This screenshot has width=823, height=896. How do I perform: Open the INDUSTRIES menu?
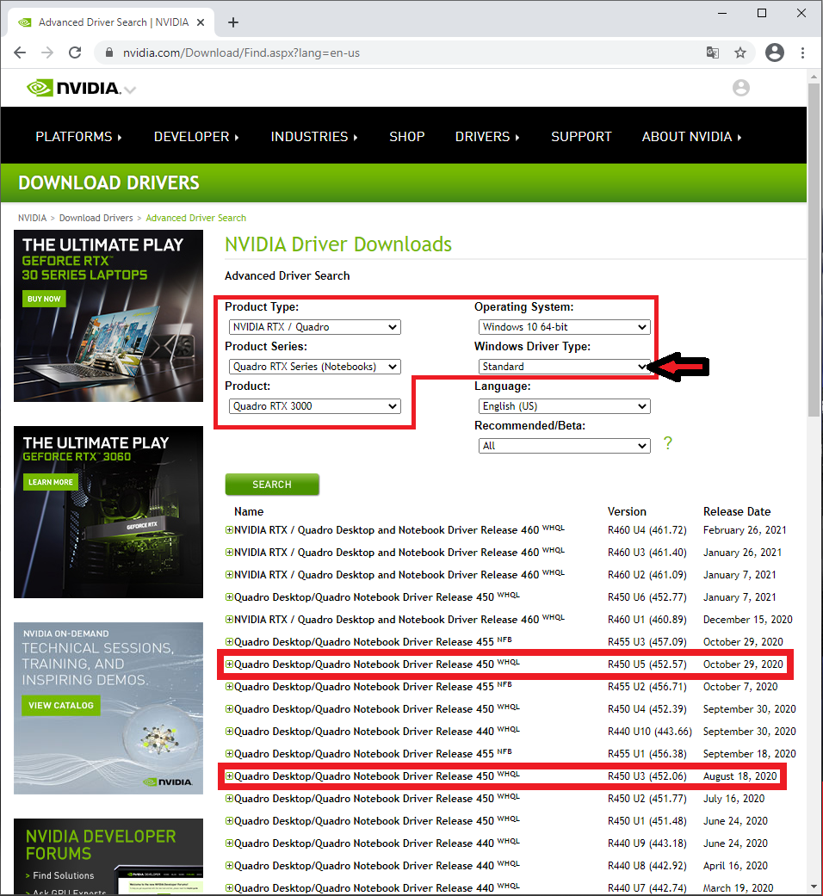click(313, 137)
